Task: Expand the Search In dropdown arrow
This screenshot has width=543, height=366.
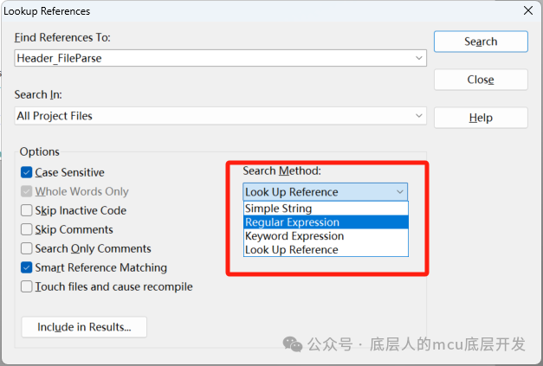Action: 419,116
